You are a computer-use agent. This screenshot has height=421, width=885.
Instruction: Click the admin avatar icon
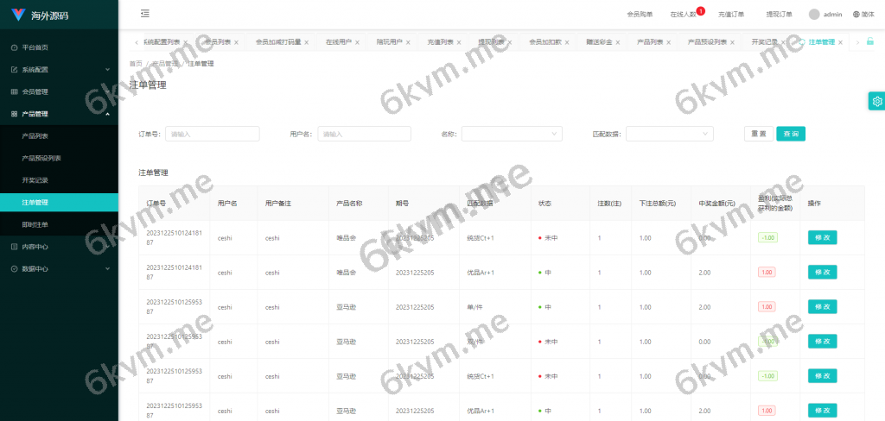pos(814,15)
